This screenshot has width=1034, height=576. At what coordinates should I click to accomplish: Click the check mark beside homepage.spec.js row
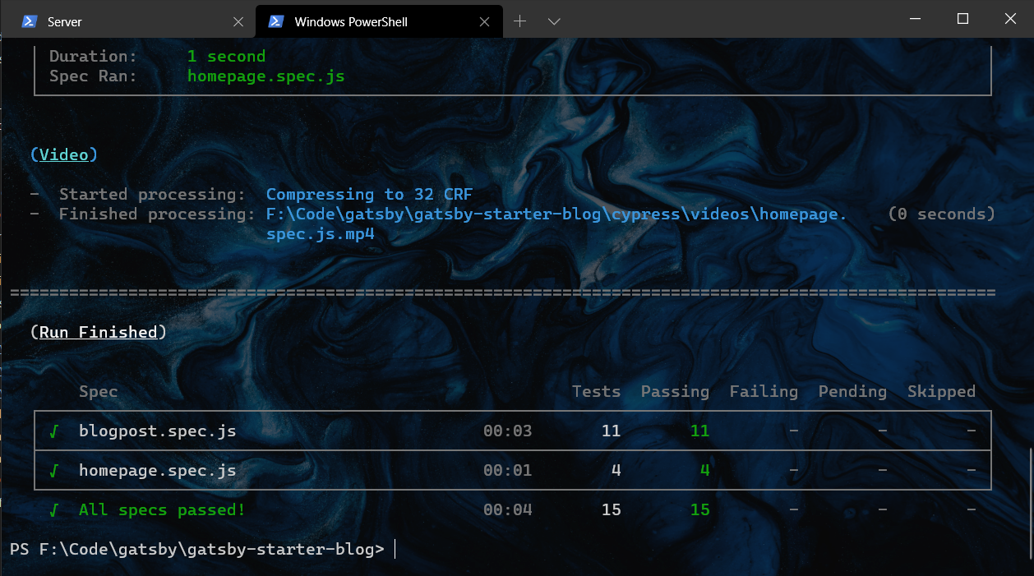(54, 471)
